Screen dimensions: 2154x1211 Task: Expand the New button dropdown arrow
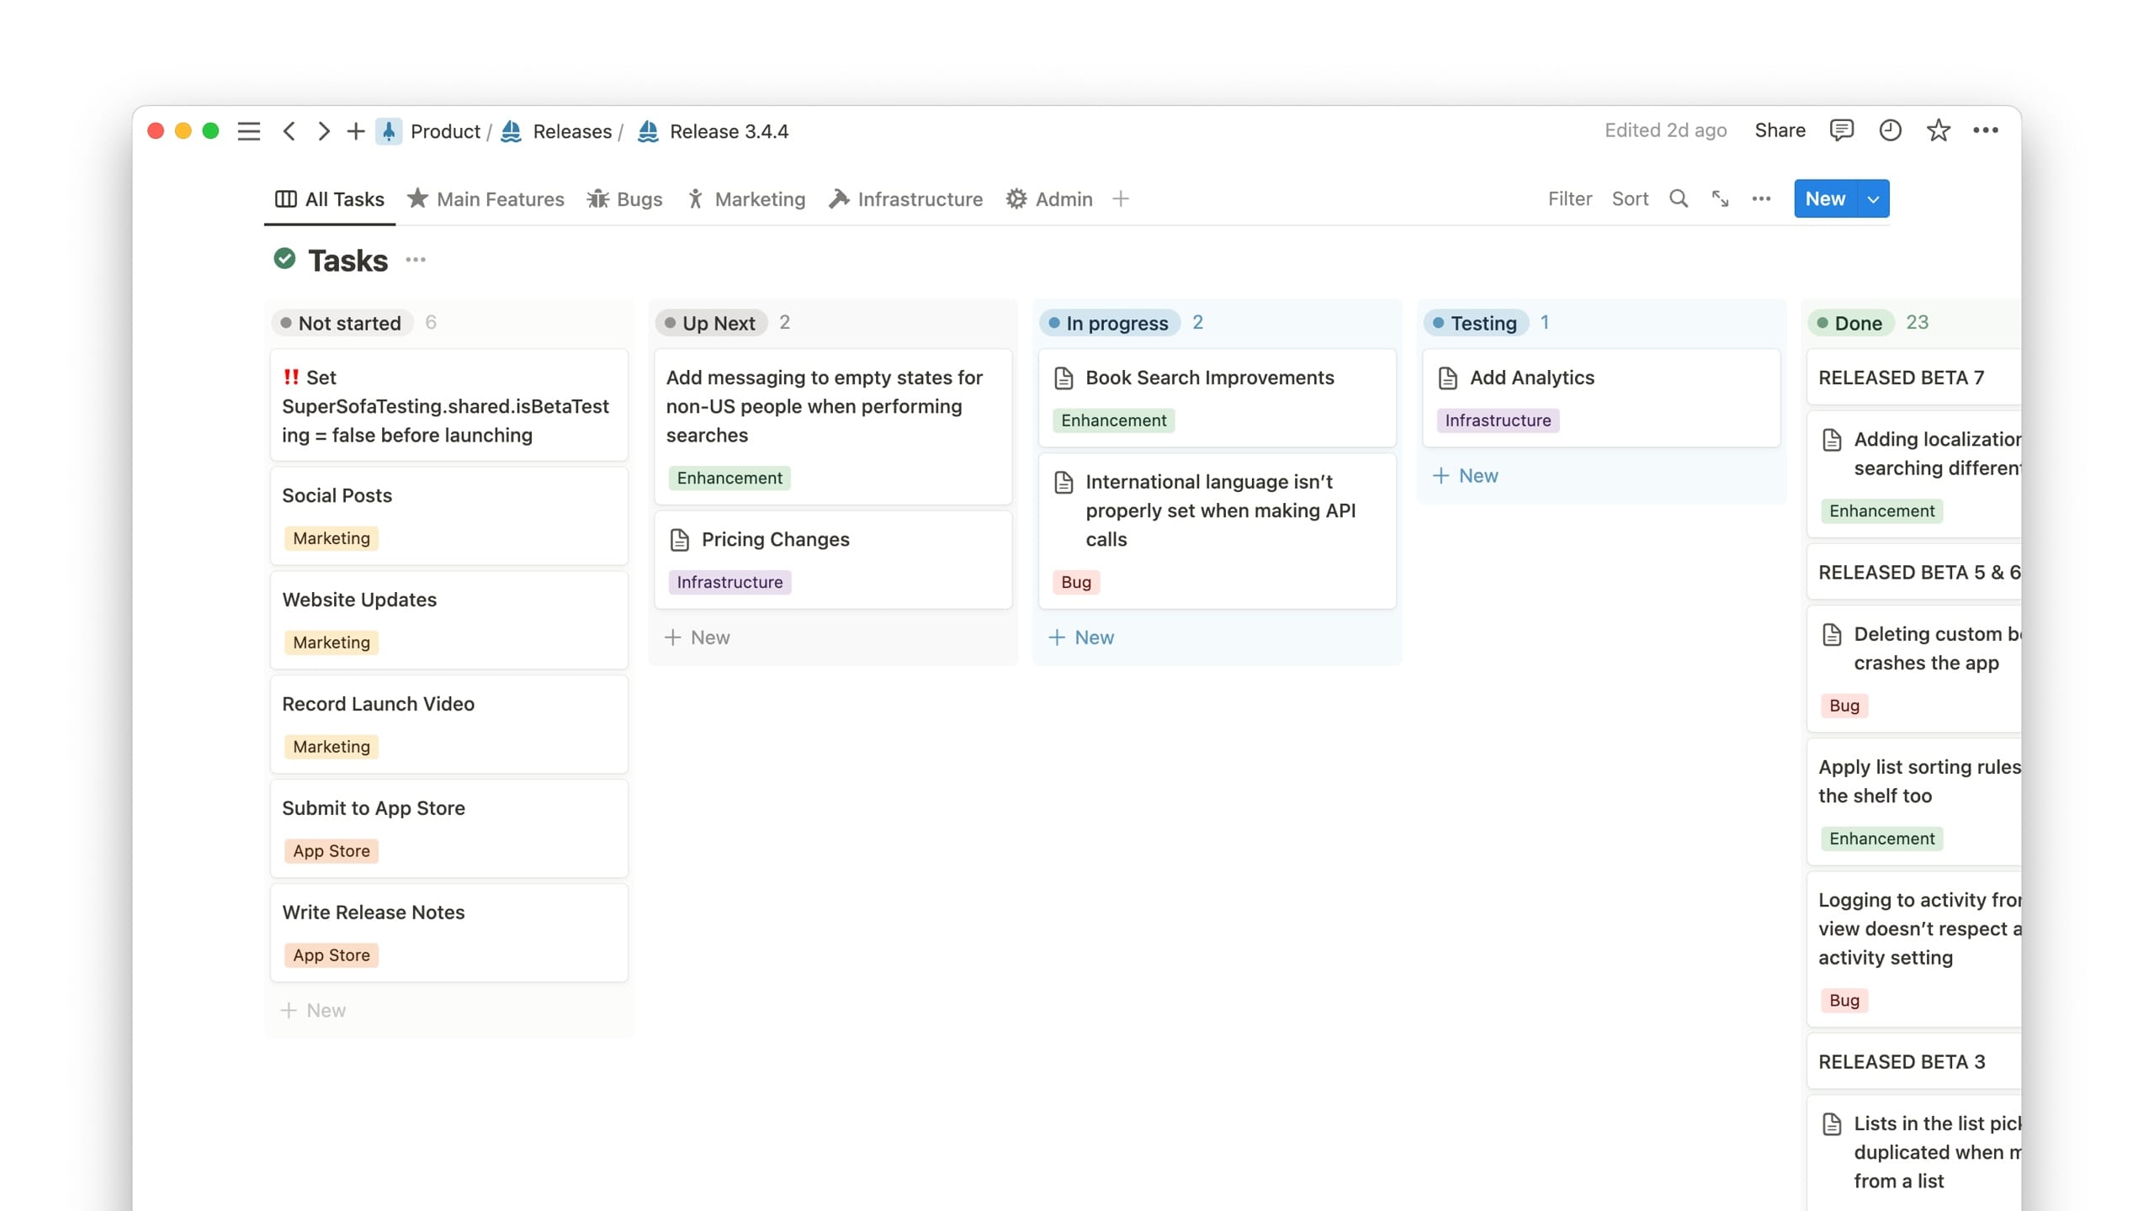pos(1873,199)
